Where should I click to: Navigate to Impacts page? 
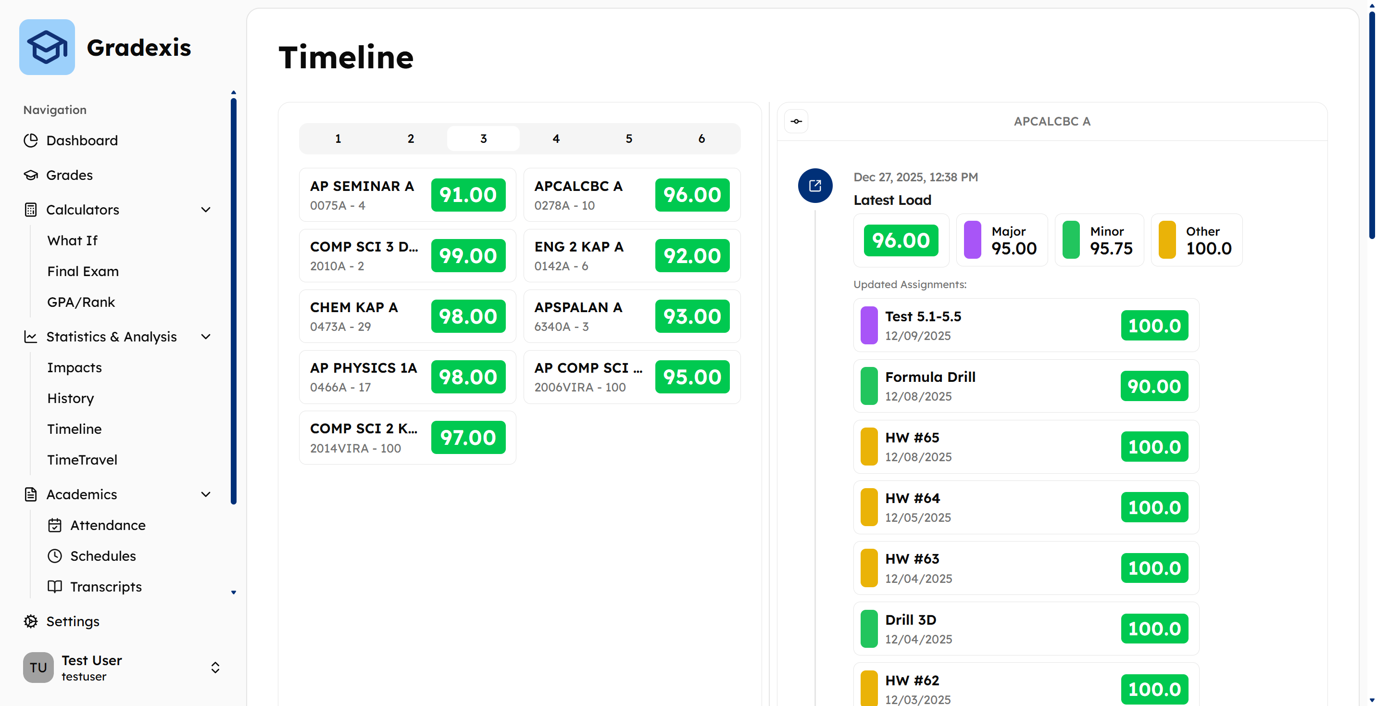click(75, 367)
